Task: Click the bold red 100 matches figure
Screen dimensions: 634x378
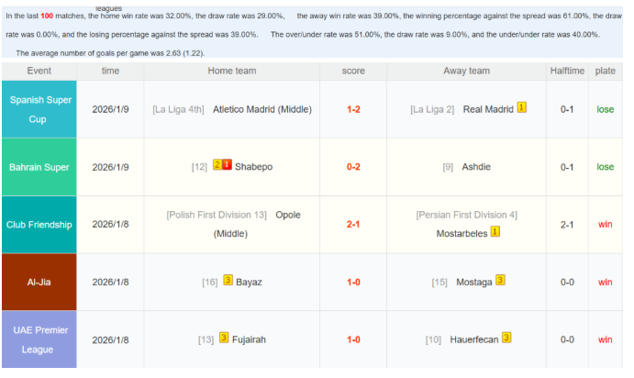Action: 47,17
